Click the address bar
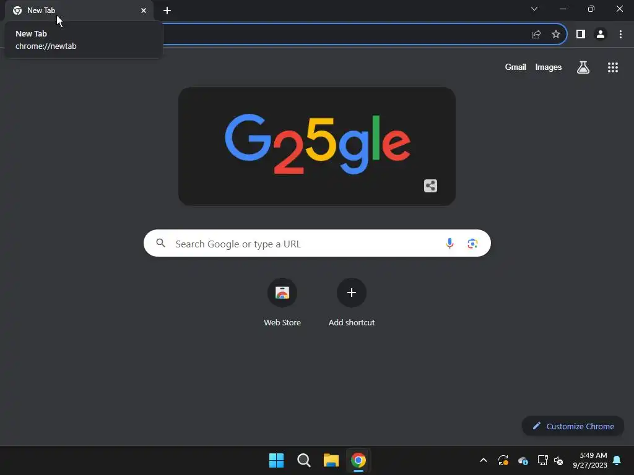The height and width of the screenshot is (475, 634). [344, 35]
